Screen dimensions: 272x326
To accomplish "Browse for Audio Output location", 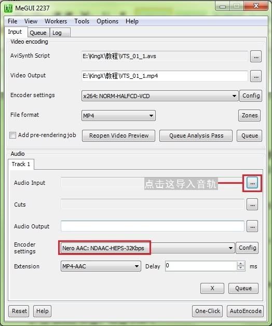I will tap(252, 226).
